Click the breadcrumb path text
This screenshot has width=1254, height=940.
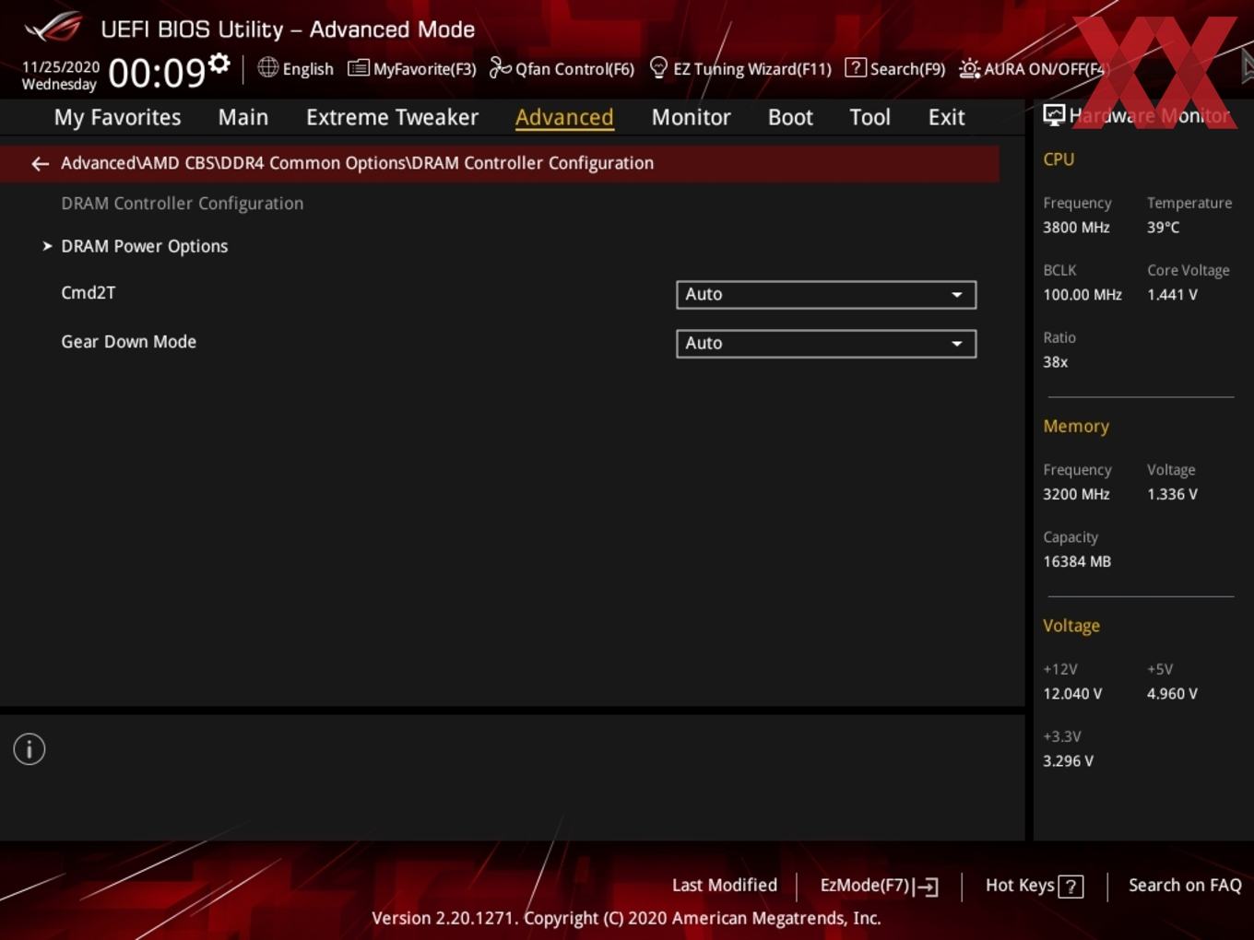pyautogui.click(x=357, y=163)
